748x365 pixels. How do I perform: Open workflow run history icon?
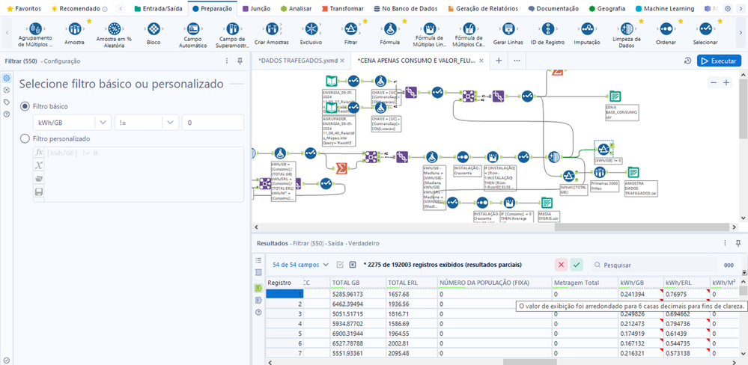(x=687, y=61)
